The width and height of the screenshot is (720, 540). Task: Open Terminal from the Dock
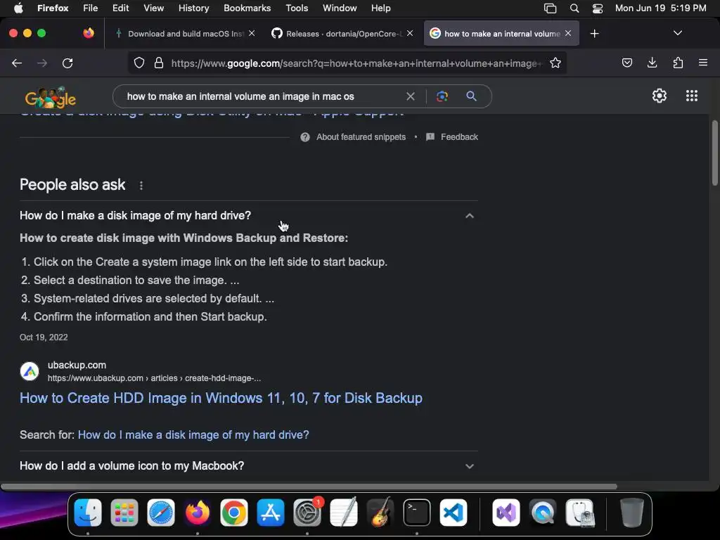pyautogui.click(x=417, y=513)
